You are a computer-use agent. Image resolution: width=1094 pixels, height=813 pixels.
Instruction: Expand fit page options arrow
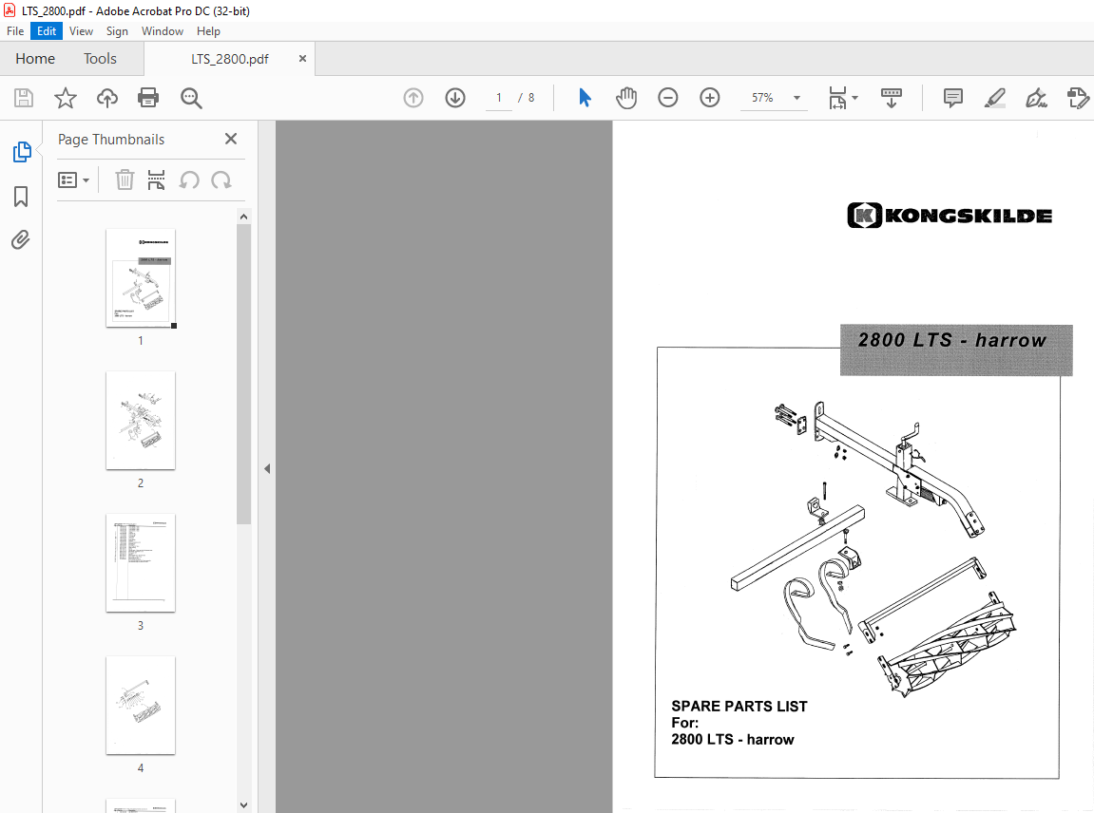point(855,98)
